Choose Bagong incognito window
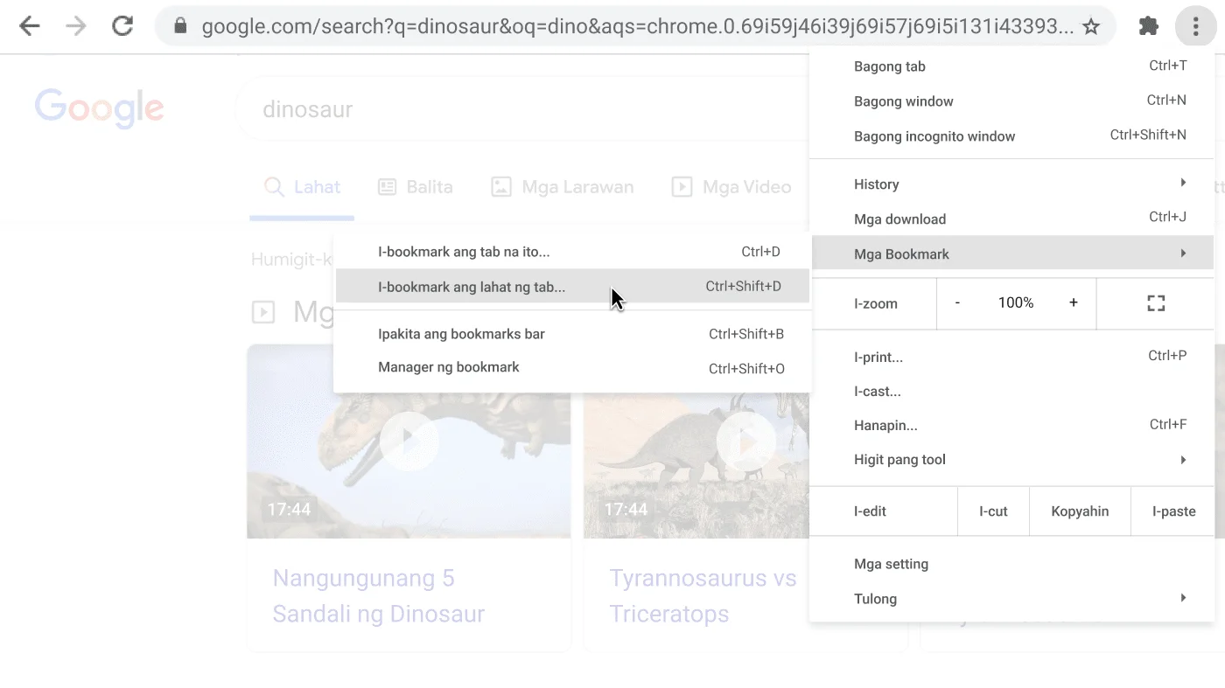This screenshot has height=688, width=1225. click(x=934, y=136)
